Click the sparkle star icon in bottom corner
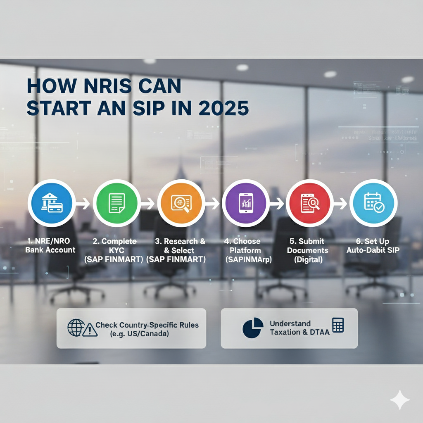423x423 pixels. pyautogui.click(x=399, y=399)
